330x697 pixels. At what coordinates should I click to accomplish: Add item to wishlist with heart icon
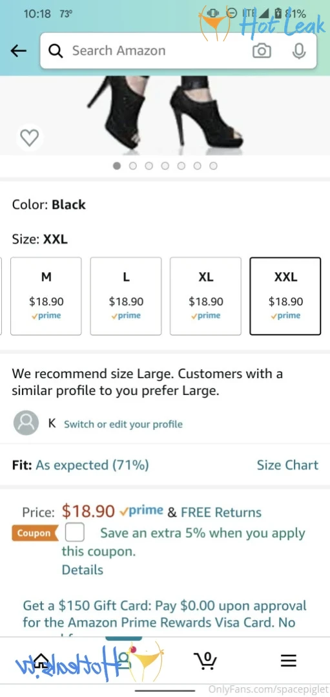(30, 138)
